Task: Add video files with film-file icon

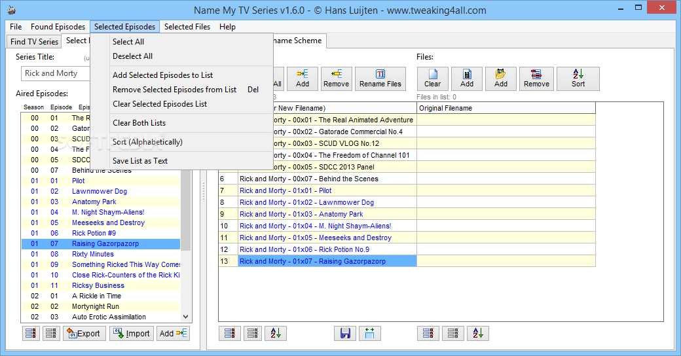Action: 466,79
